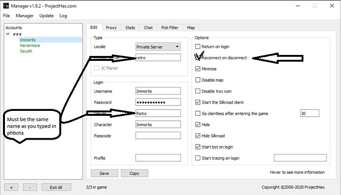The width and height of the screenshot is (341, 195).
Task: Select the Nevermore account
Action: coord(30,46)
